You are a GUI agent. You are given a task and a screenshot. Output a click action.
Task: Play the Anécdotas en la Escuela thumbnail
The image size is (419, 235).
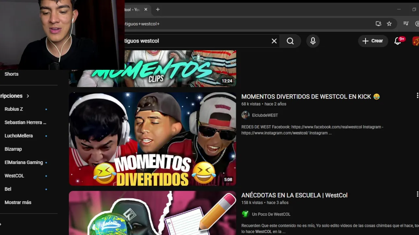[x=153, y=213]
